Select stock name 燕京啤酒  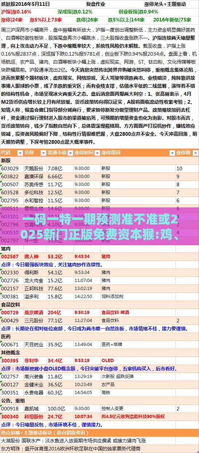coord(33,312)
